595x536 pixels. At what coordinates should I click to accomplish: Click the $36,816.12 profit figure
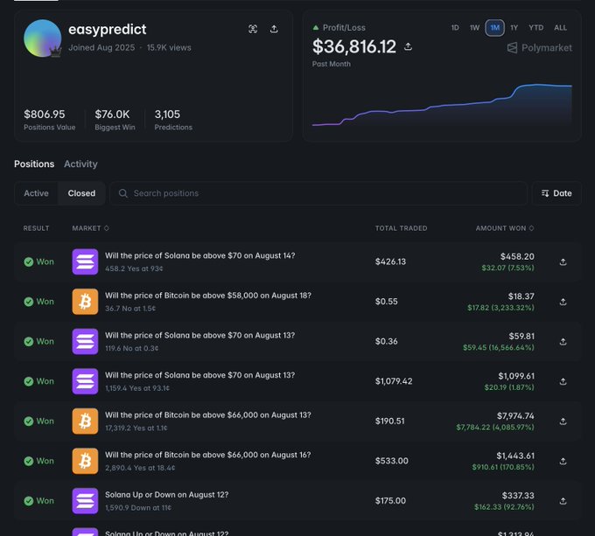354,46
